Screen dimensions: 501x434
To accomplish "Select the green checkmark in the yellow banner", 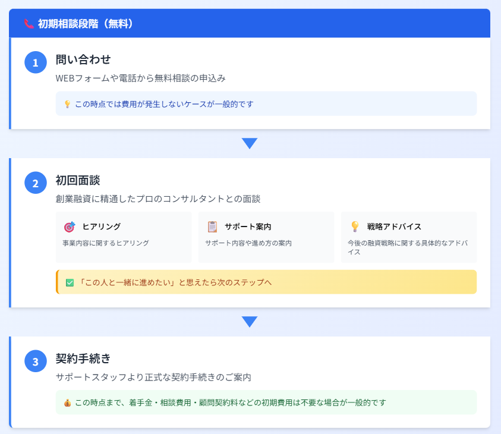I will tap(67, 282).
